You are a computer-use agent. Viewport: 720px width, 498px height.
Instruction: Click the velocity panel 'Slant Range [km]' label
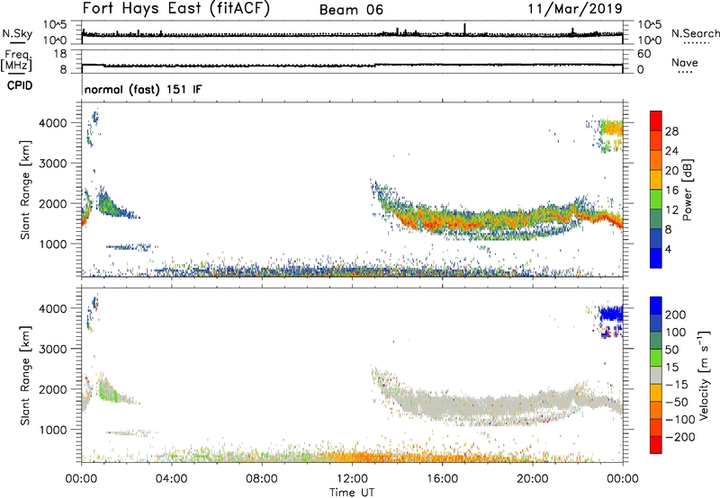tap(25, 376)
